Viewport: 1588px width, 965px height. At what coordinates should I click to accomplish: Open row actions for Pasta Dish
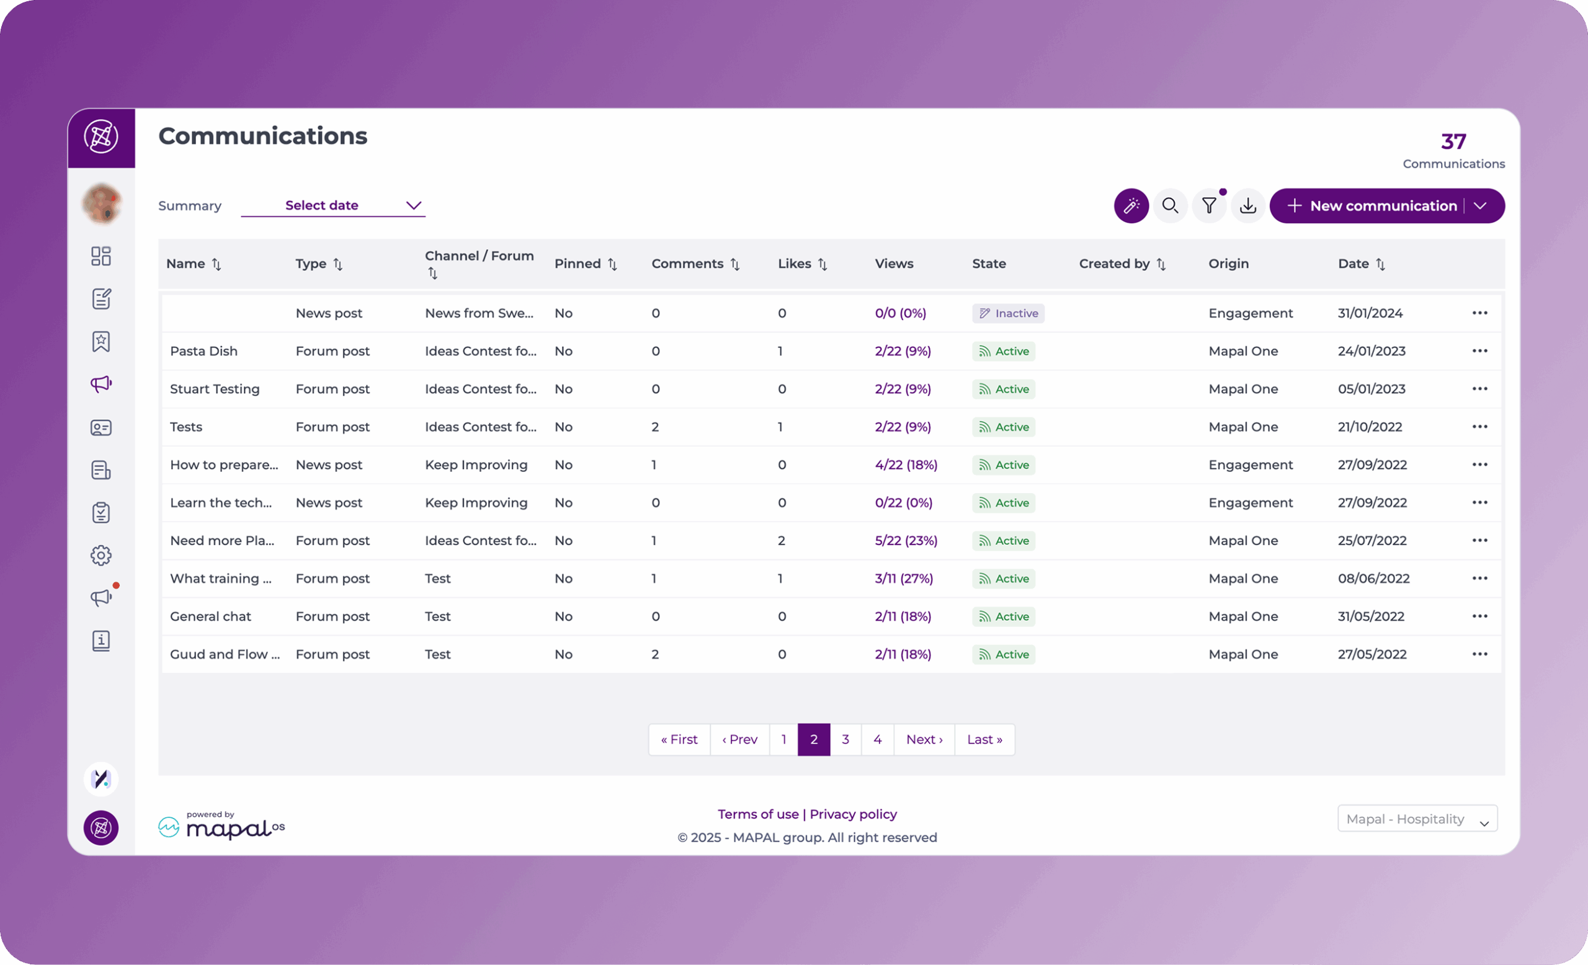[1479, 350]
